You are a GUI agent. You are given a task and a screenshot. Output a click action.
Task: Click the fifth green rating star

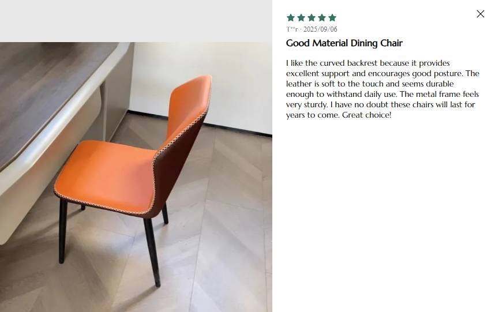[332, 18]
